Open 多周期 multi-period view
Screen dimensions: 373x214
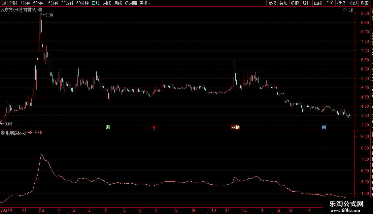coord(131,3)
